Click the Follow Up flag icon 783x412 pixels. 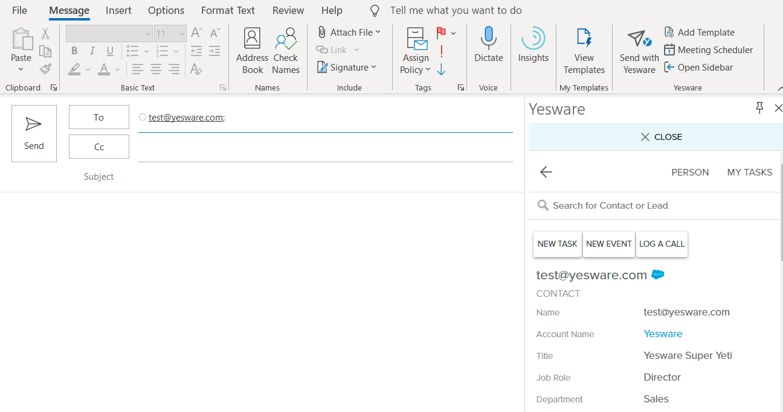tap(442, 33)
